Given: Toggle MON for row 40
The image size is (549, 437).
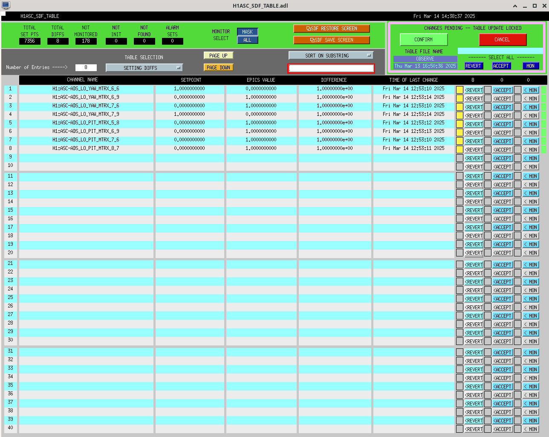Looking at the screenshot, I should tap(531, 429).
